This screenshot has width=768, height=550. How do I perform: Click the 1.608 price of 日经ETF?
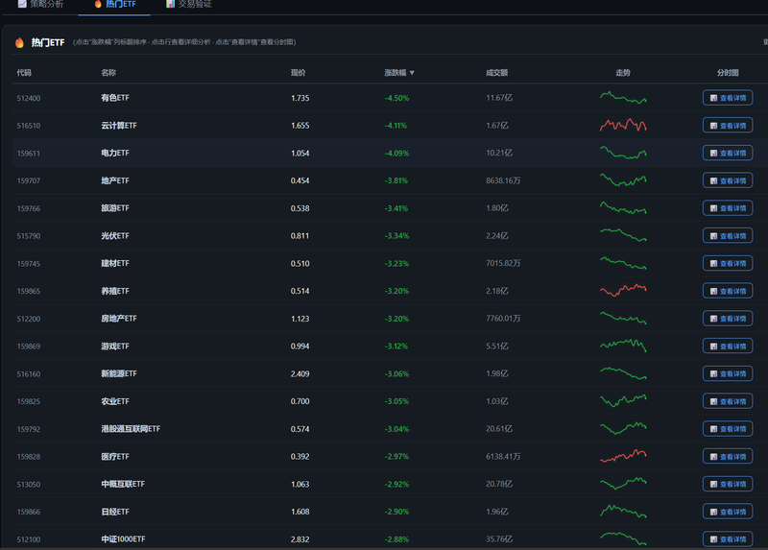pos(300,512)
